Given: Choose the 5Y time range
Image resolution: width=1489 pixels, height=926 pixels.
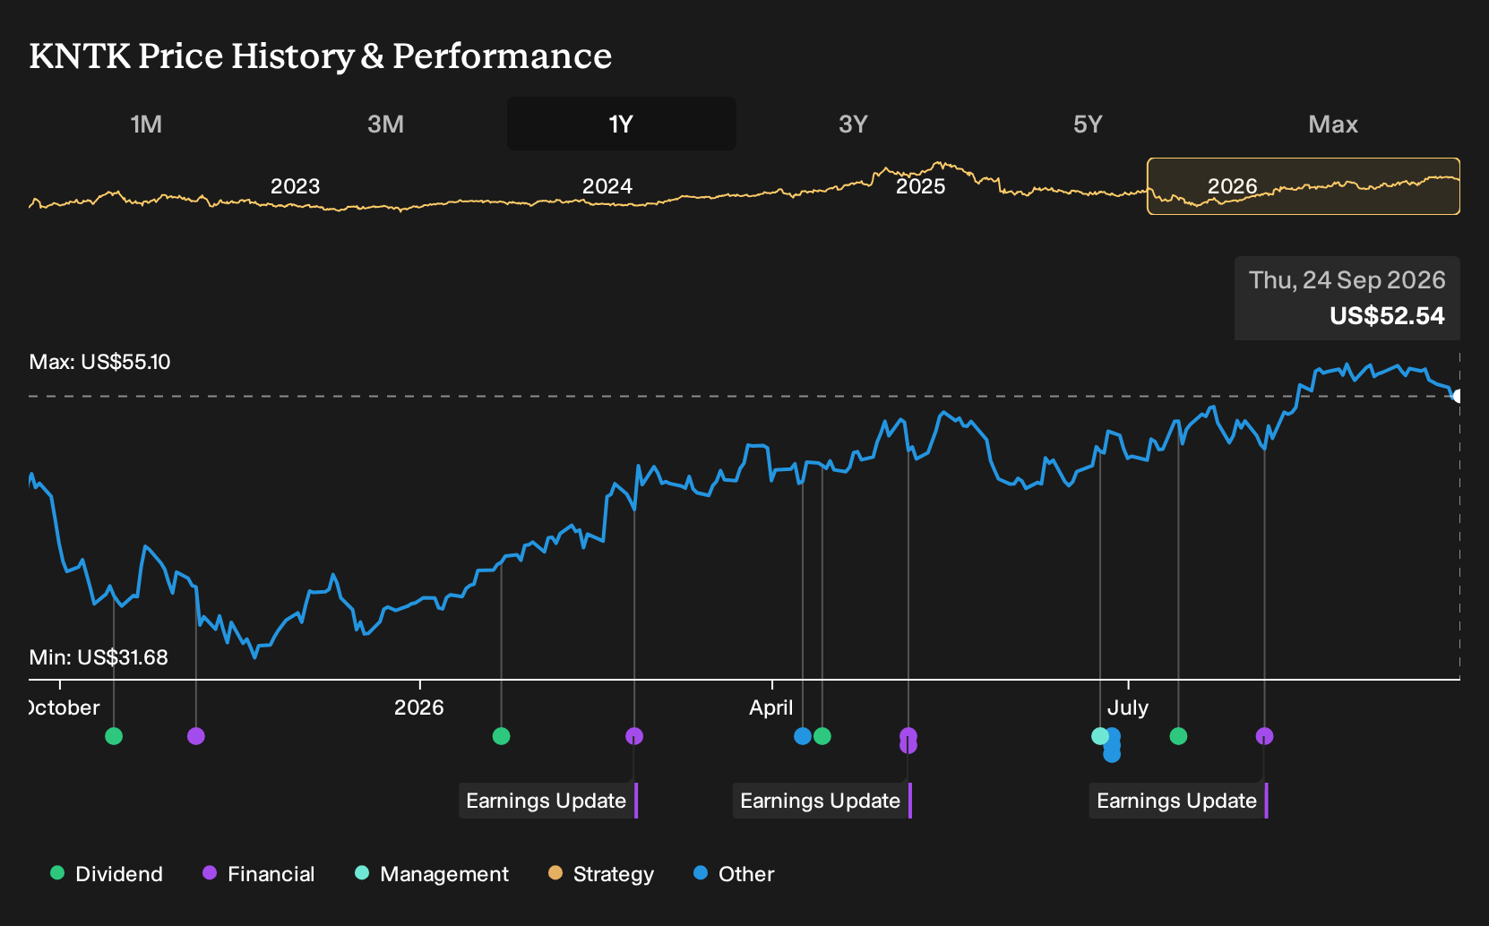Looking at the screenshot, I should point(1088,124).
